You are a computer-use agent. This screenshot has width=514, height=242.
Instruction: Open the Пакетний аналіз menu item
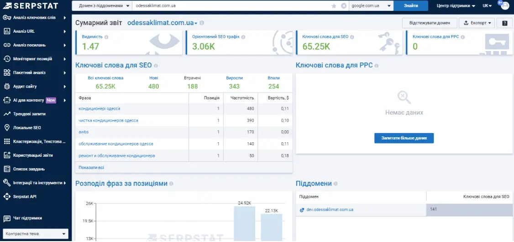pos(29,73)
